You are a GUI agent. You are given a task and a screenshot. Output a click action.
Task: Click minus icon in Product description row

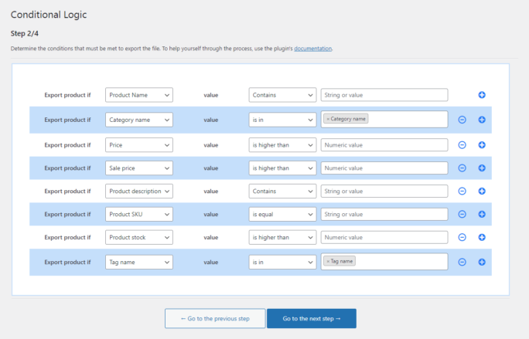click(x=462, y=192)
